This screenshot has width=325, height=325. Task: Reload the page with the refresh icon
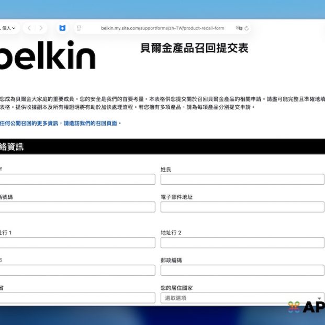point(246,28)
